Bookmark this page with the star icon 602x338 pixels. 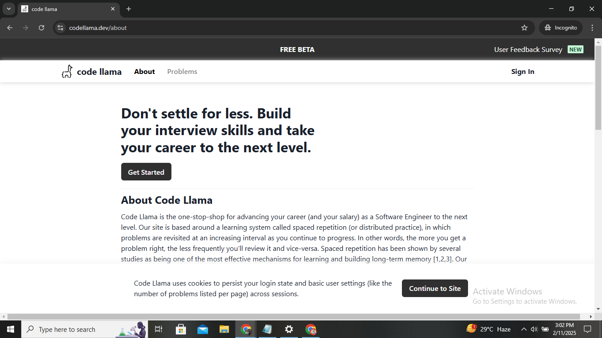click(524, 28)
